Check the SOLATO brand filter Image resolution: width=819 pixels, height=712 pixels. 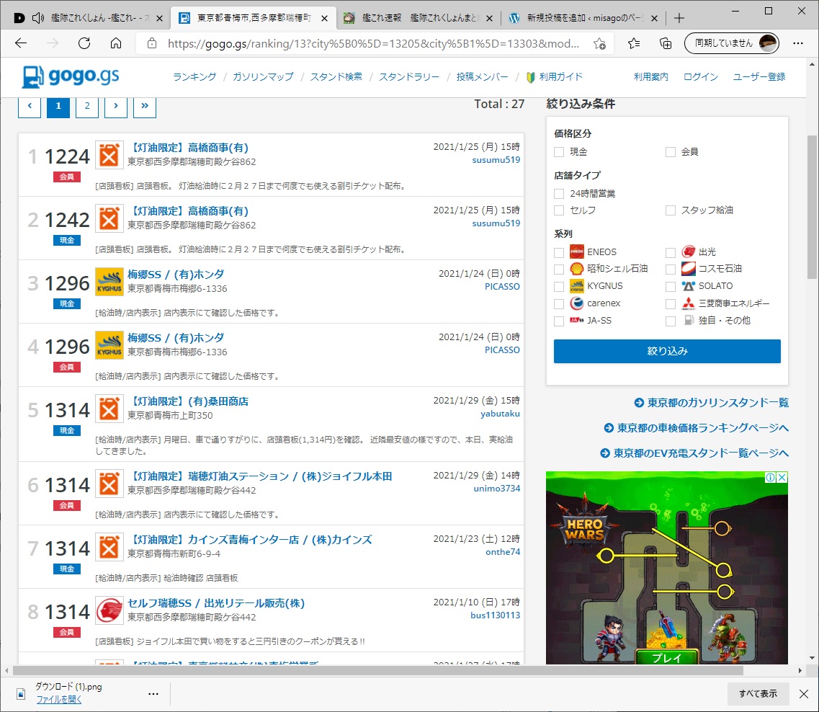coord(671,286)
